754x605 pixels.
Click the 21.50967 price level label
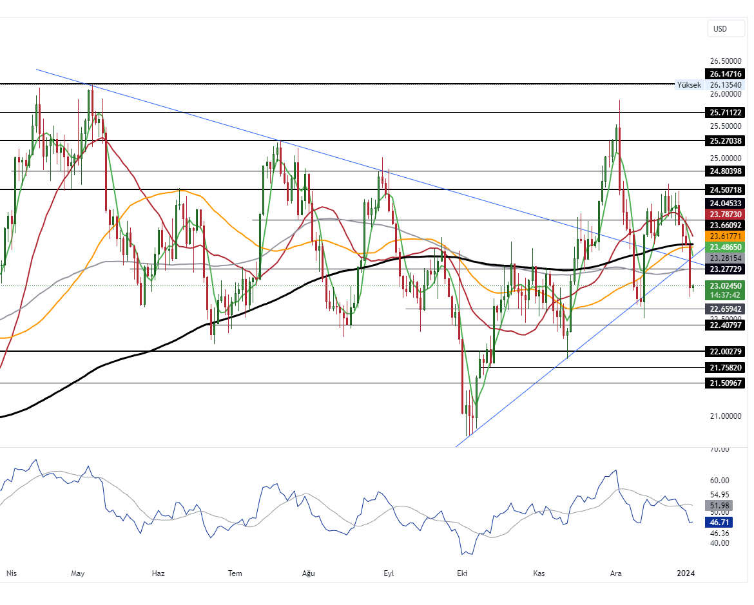(x=726, y=383)
